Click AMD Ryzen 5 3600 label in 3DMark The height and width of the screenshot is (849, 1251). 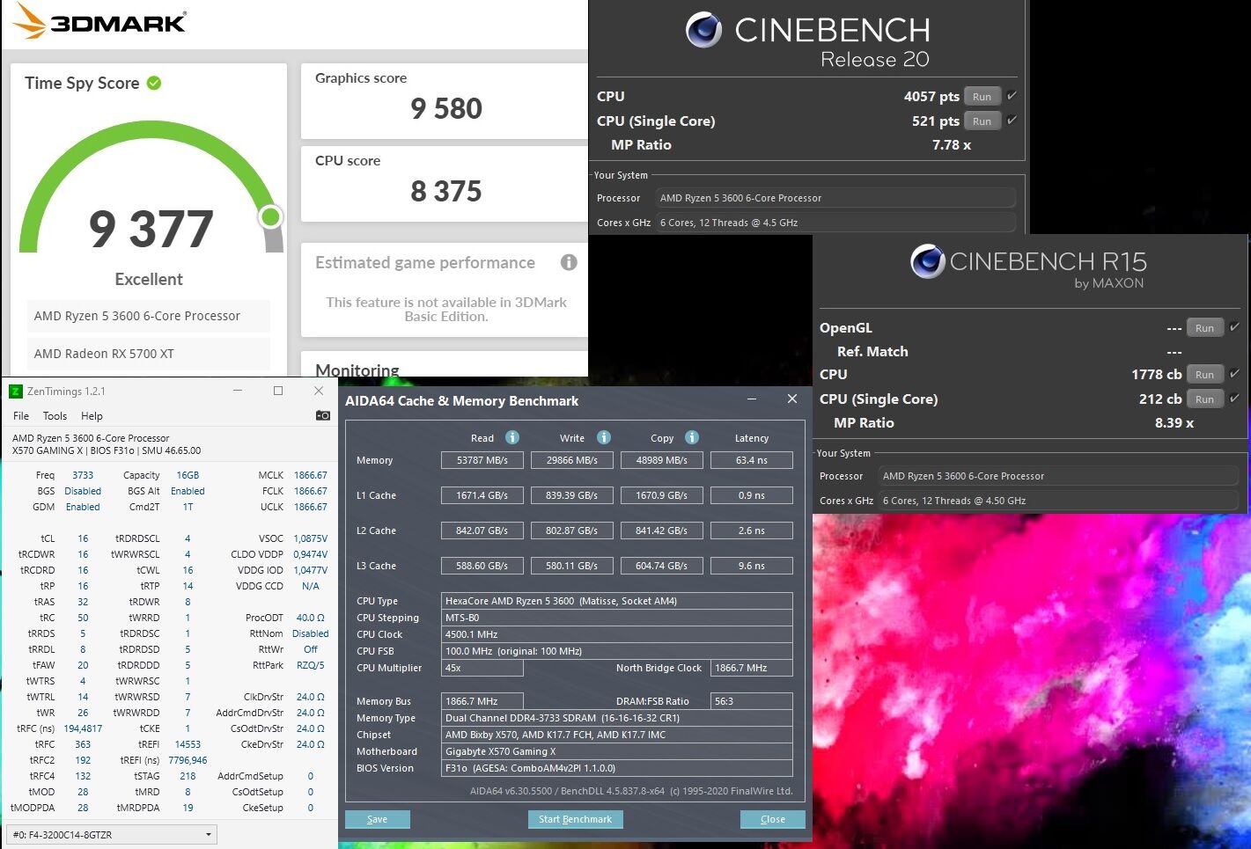136,316
